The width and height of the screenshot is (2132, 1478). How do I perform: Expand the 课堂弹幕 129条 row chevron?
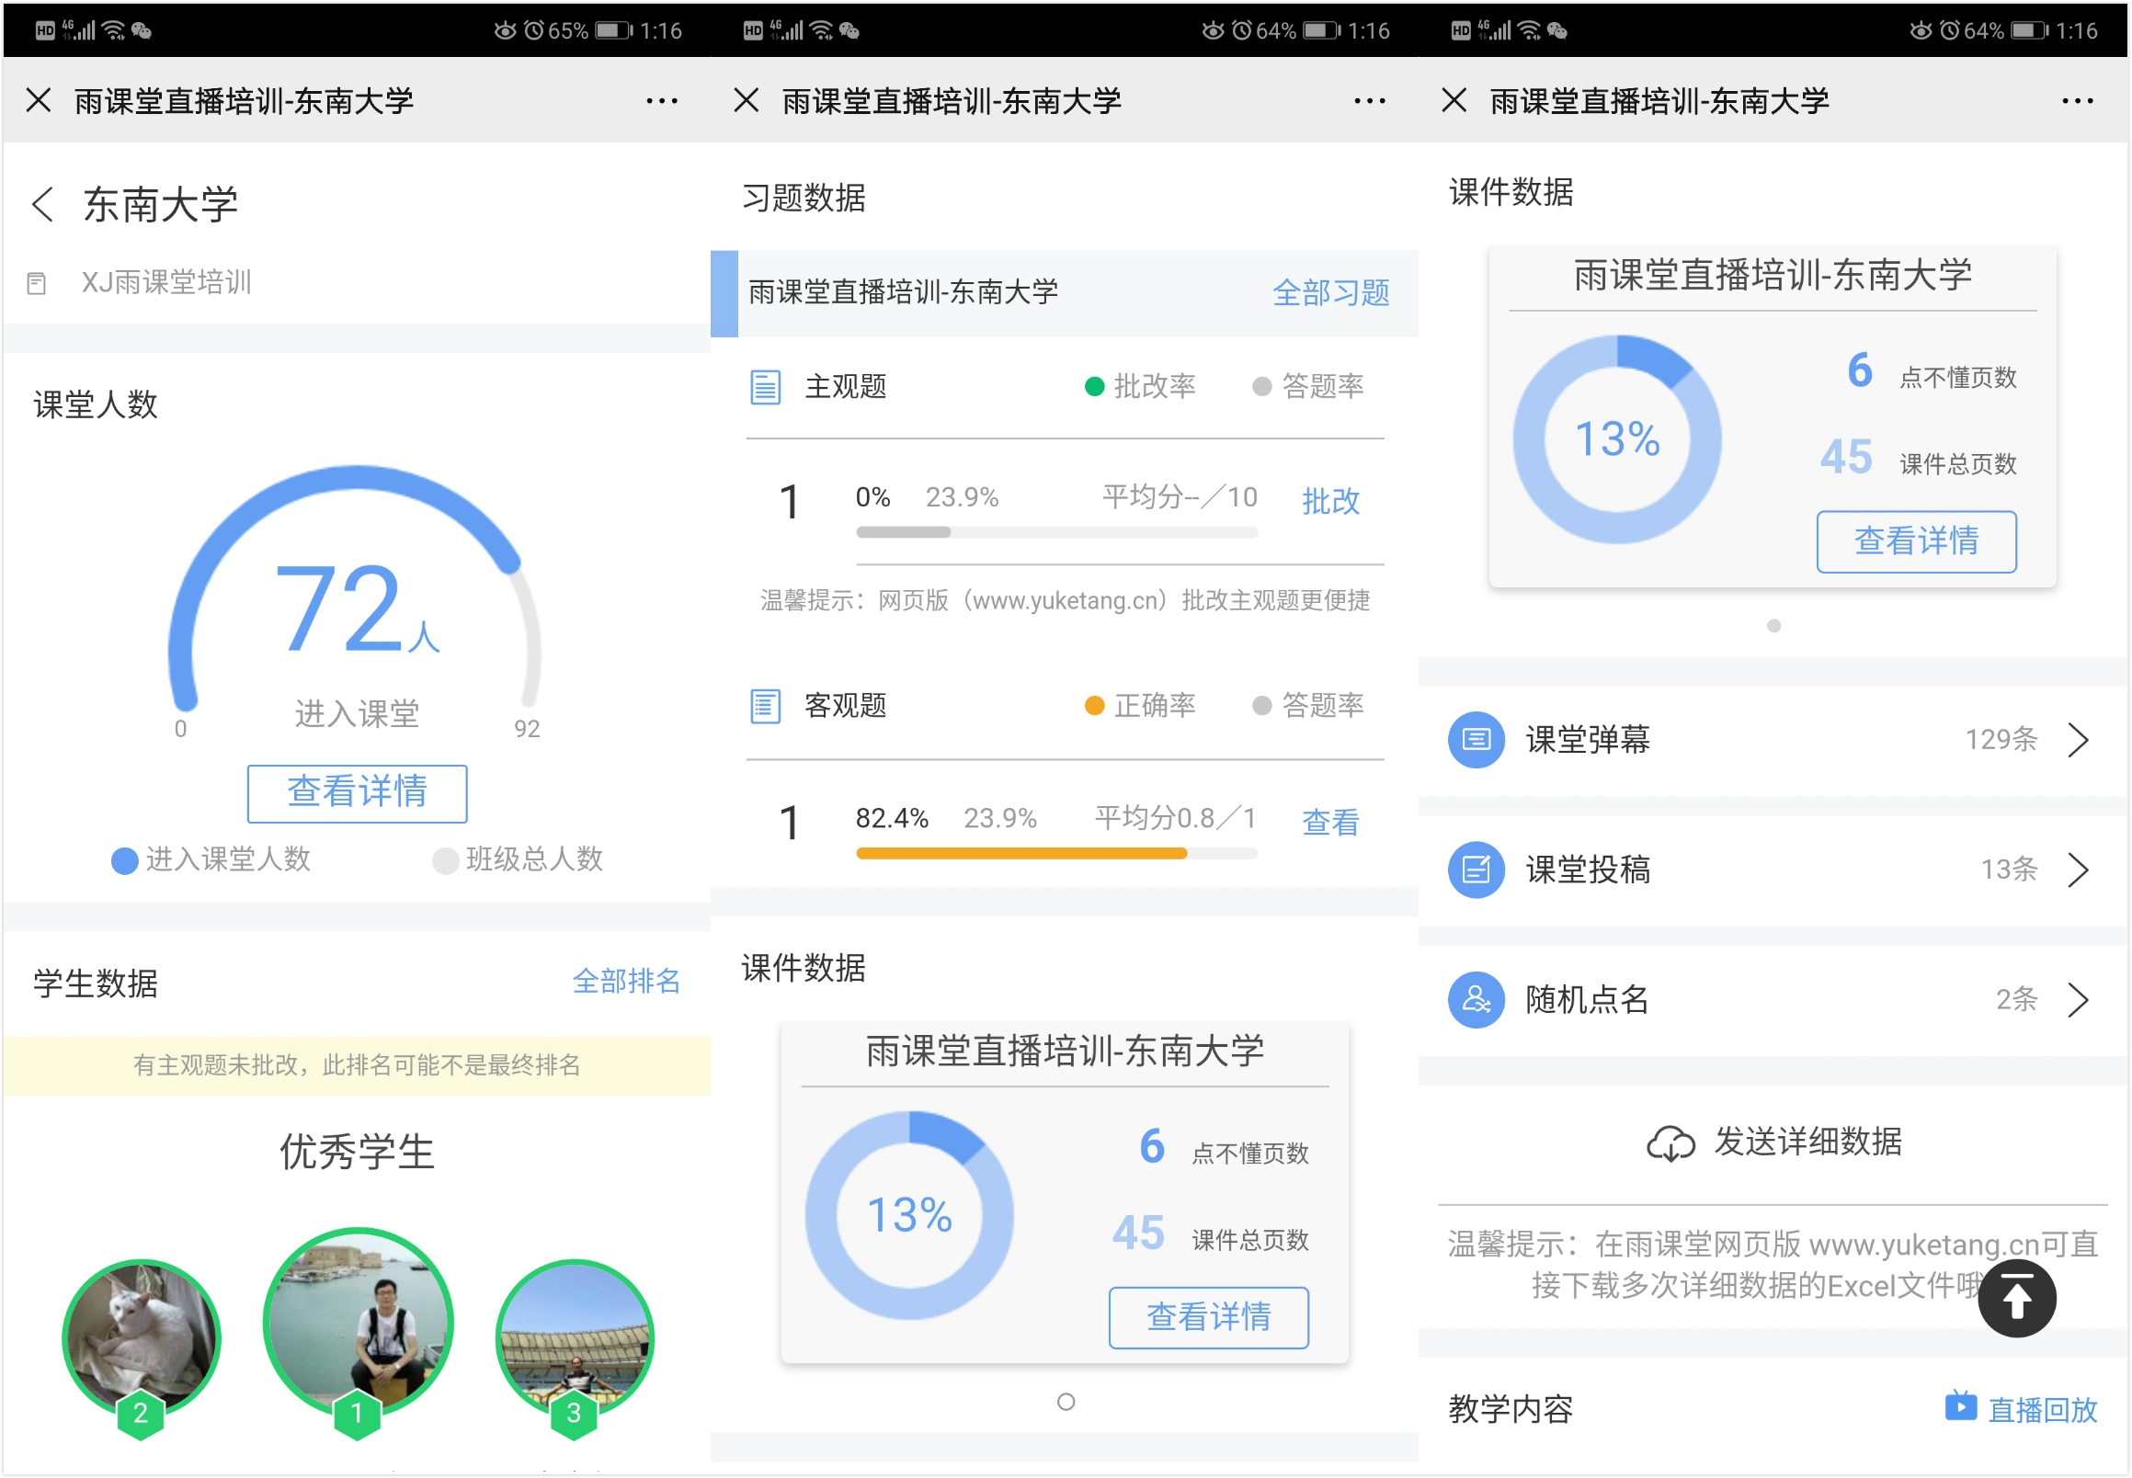tap(2080, 740)
